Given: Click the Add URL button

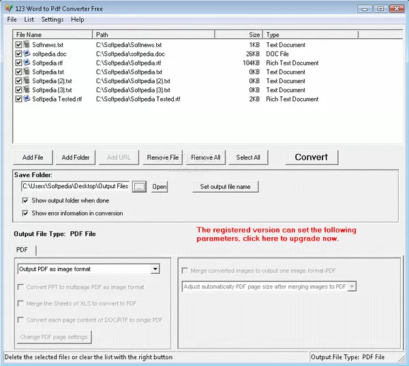Looking at the screenshot, I should [119, 157].
